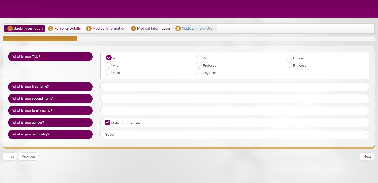
Task: Choose the Princess title radio button
Action: pos(289,65)
